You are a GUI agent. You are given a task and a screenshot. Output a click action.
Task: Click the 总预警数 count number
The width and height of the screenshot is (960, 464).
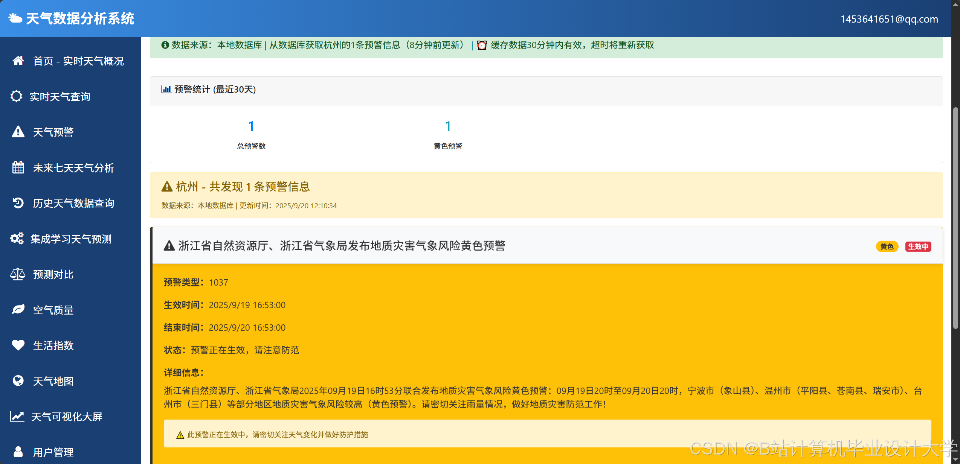(251, 126)
